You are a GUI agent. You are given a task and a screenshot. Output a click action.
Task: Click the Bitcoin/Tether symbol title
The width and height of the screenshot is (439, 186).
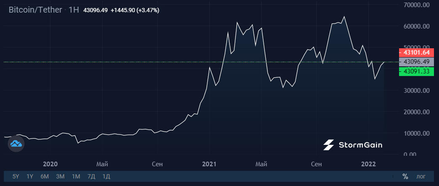35,10
